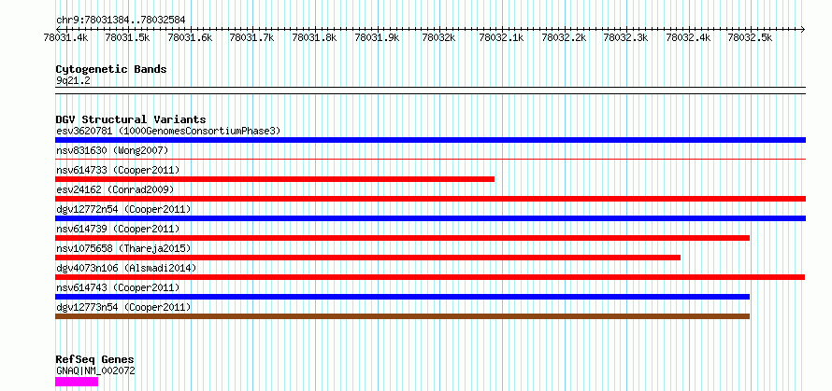
Task: Click the nsv614743 blue variant bar
Action: pyautogui.click(x=402, y=297)
